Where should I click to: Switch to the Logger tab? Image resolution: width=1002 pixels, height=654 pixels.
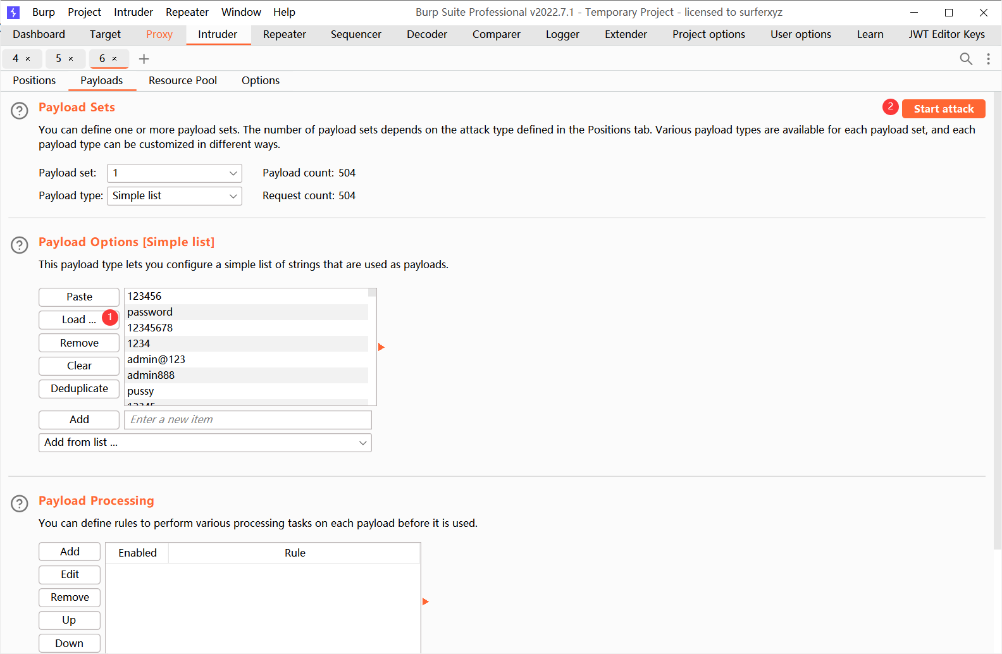[562, 35]
